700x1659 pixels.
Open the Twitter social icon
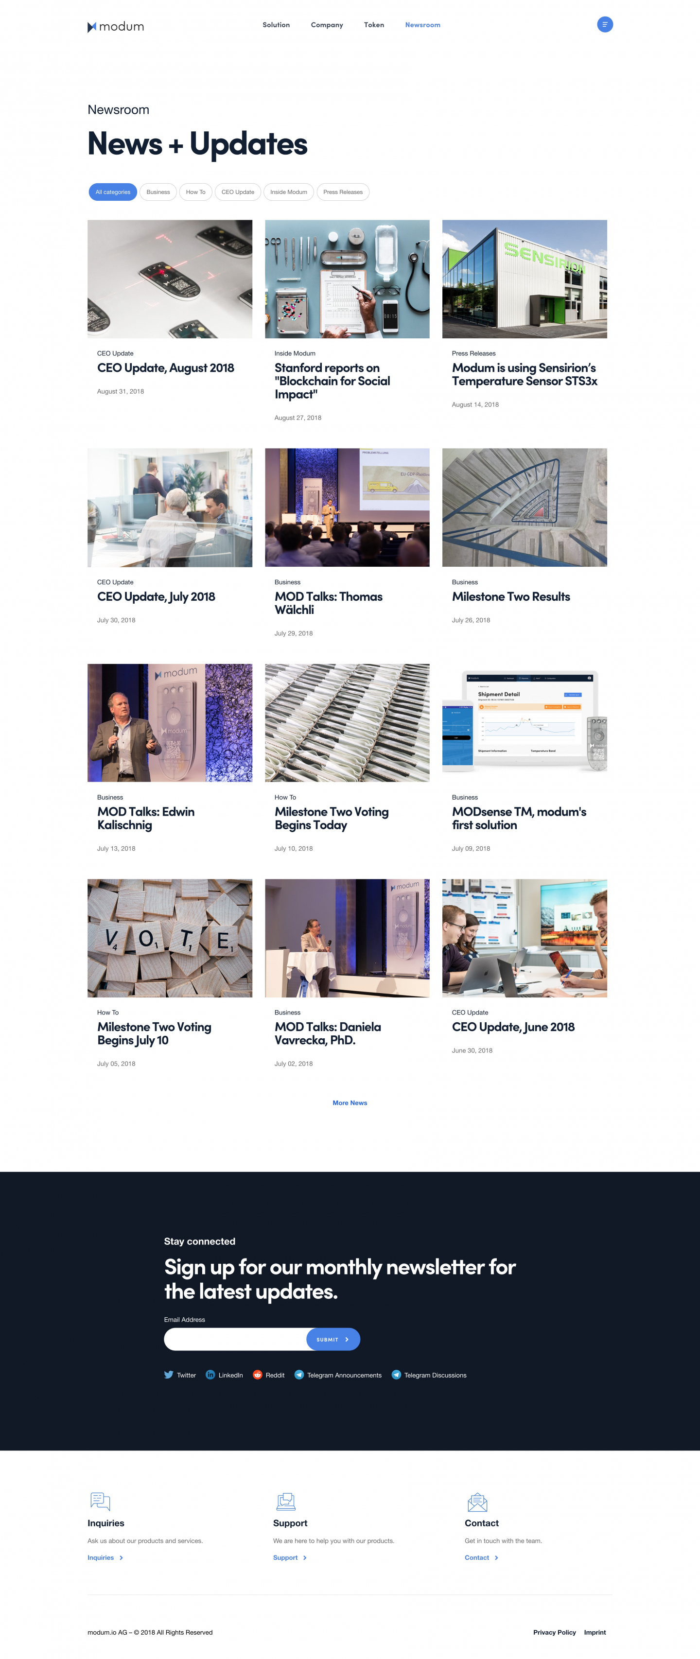point(169,1374)
